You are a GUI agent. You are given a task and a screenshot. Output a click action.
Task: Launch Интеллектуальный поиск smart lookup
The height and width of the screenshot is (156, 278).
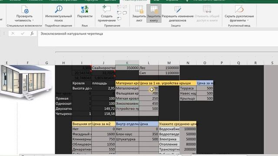59,13
